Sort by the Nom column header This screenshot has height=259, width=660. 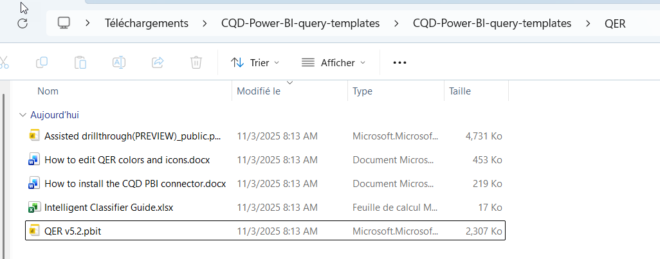coord(48,91)
